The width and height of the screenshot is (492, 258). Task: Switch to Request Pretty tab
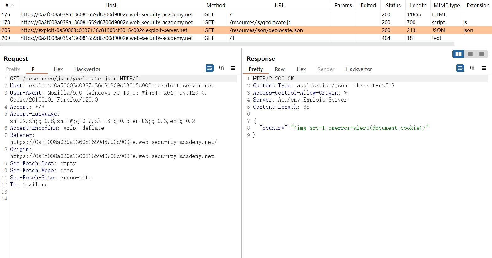tap(13, 69)
